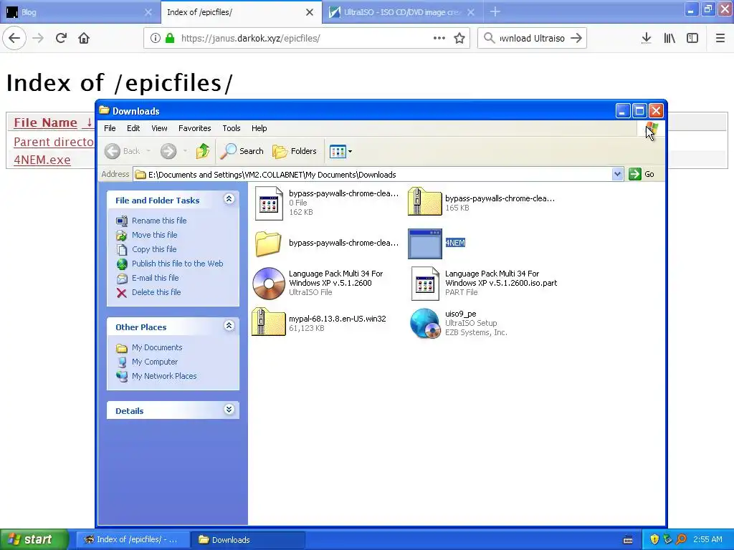This screenshot has width=734, height=550.
Task: Open the File menu in Downloads
Action: coord(110,128)
